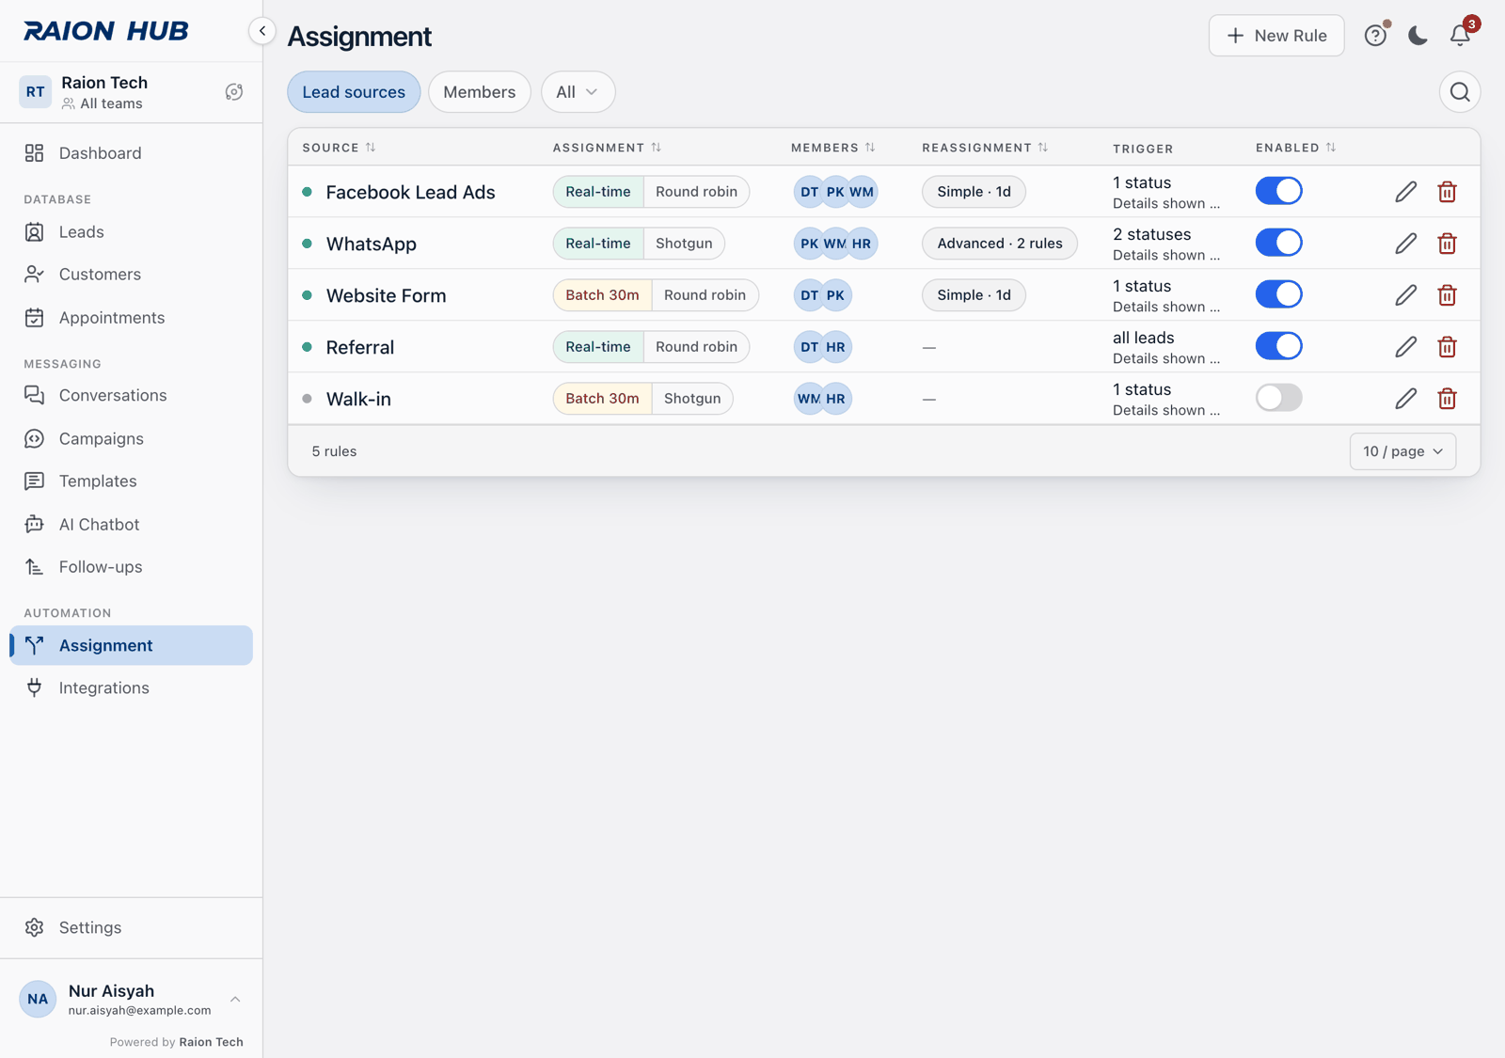This screenshot has width=1505, height=1058.
Task: Open the Leads database page
Action: pos(132,232)
